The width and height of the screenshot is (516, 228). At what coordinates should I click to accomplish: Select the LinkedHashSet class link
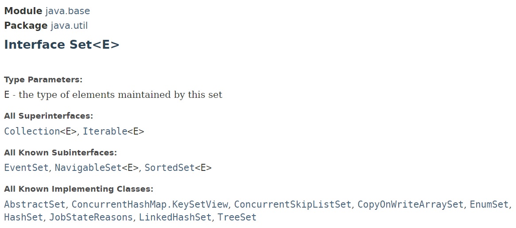(x=176, y=217)
